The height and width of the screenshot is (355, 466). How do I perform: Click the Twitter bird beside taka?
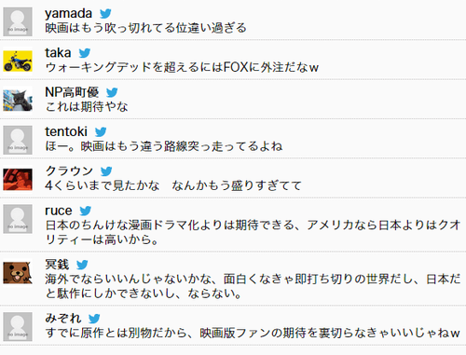pos(85,53)
